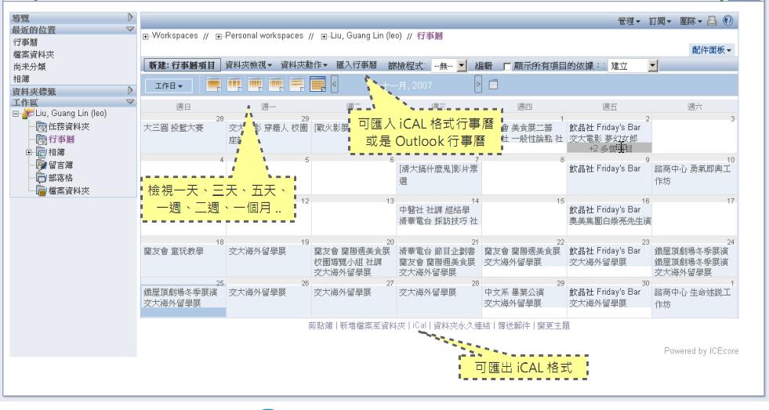The height and width of the screenshot is (410, 769).
Task: Collapse the 最近的位置 panel
Action: click(130, 30)
